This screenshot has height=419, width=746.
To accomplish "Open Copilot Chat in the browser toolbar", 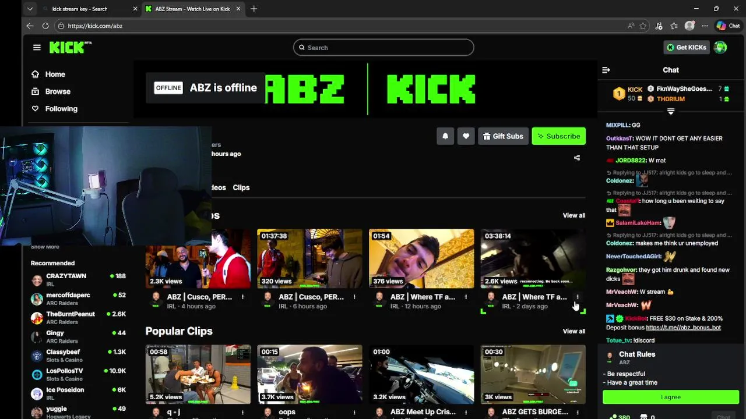I will tap(728, 26).
